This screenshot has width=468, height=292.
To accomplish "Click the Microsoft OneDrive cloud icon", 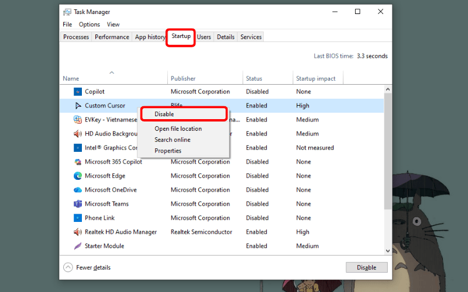I will [78, 190].
